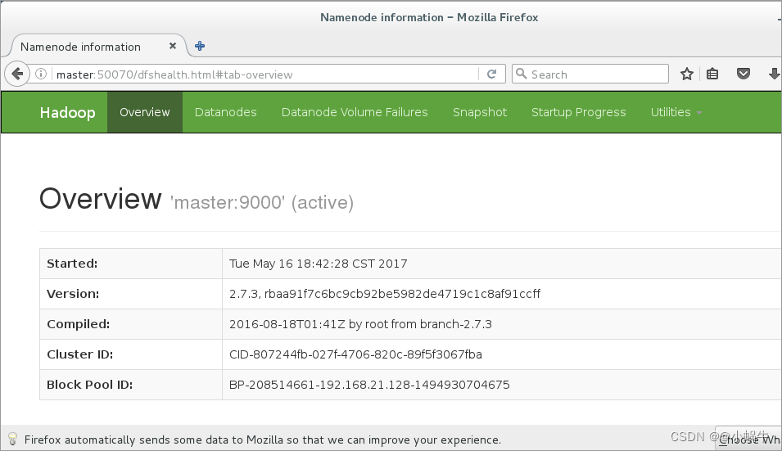Click 'Tue May 16 18:42:28 CST 2017' value
This screenshot has height=451, width=782.
coord(319,264)
